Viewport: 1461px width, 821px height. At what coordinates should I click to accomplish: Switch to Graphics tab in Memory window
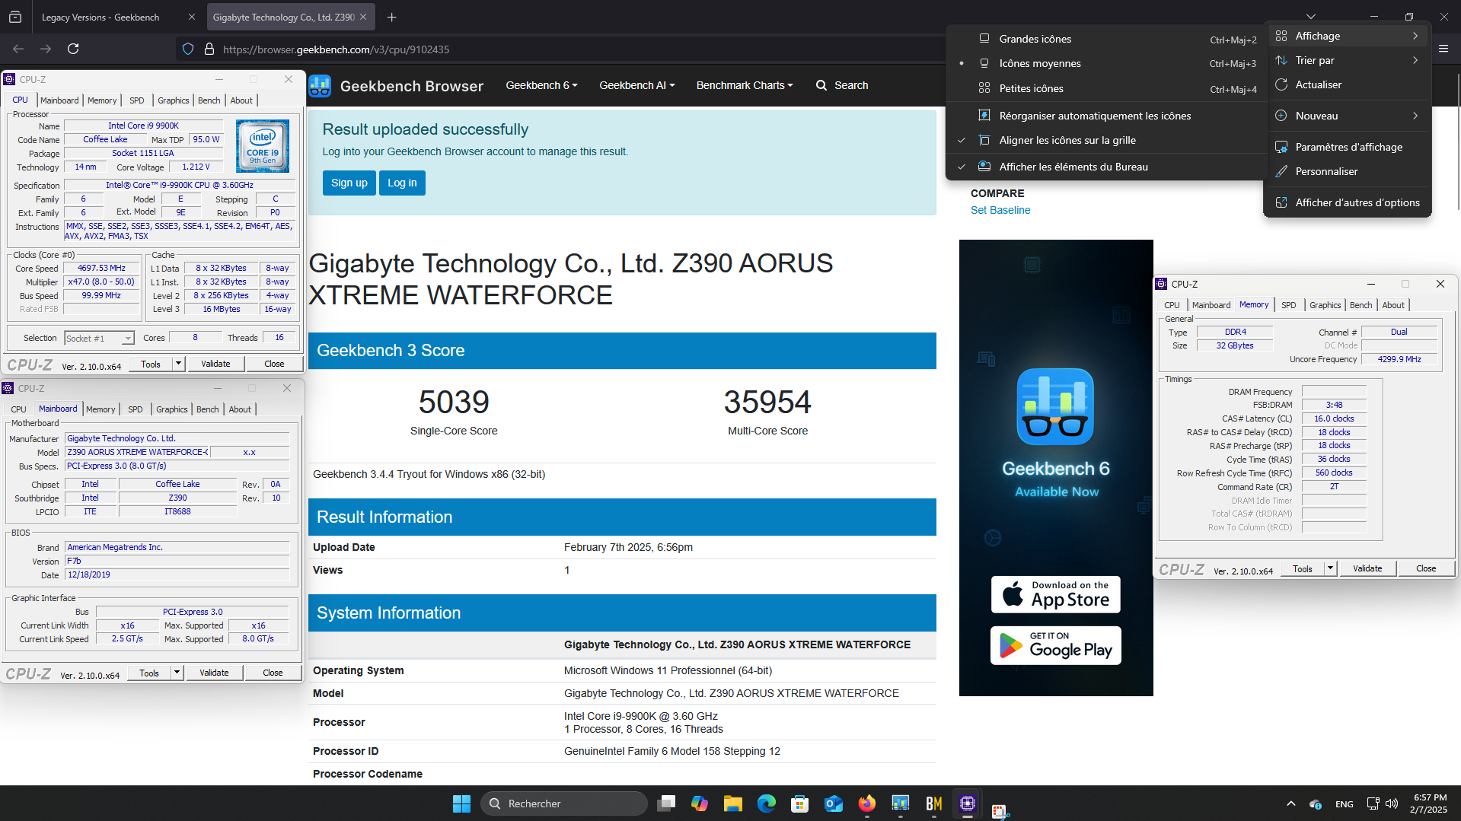coord(1325,305)
